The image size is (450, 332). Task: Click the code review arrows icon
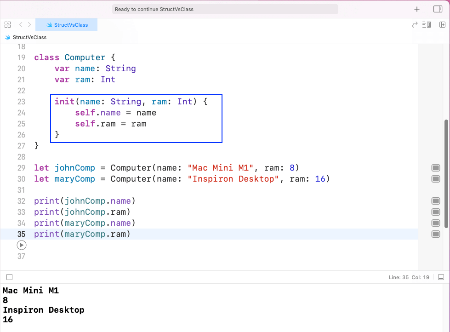pyautogui.click(x=415, y=25)
